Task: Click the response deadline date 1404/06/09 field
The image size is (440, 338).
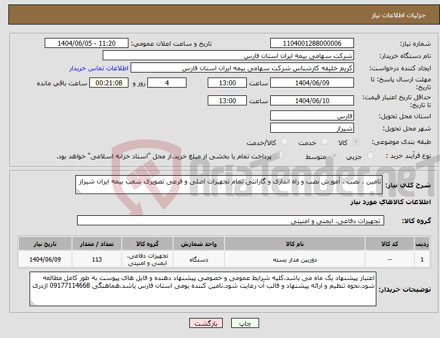Action: coord(312,83)
